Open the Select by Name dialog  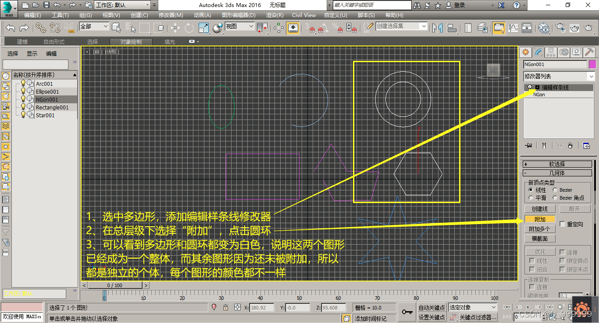point(131,28)
